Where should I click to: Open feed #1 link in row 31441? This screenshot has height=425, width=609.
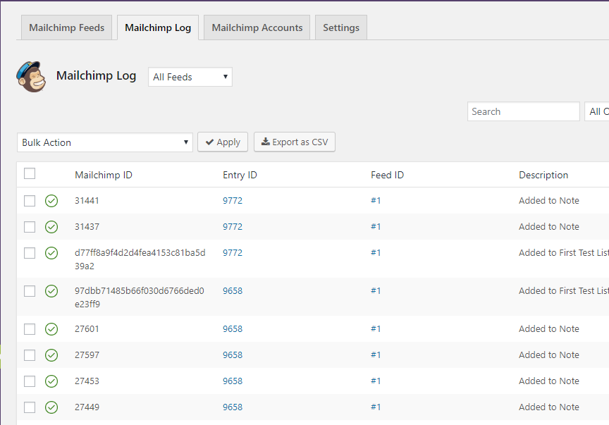point(376,201)
